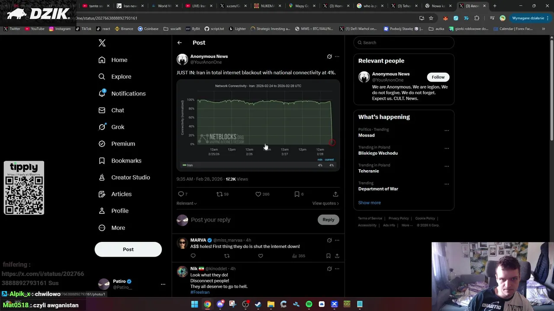Click Show more under What's happening
The image size is (554, 311).
coord(370,203)
